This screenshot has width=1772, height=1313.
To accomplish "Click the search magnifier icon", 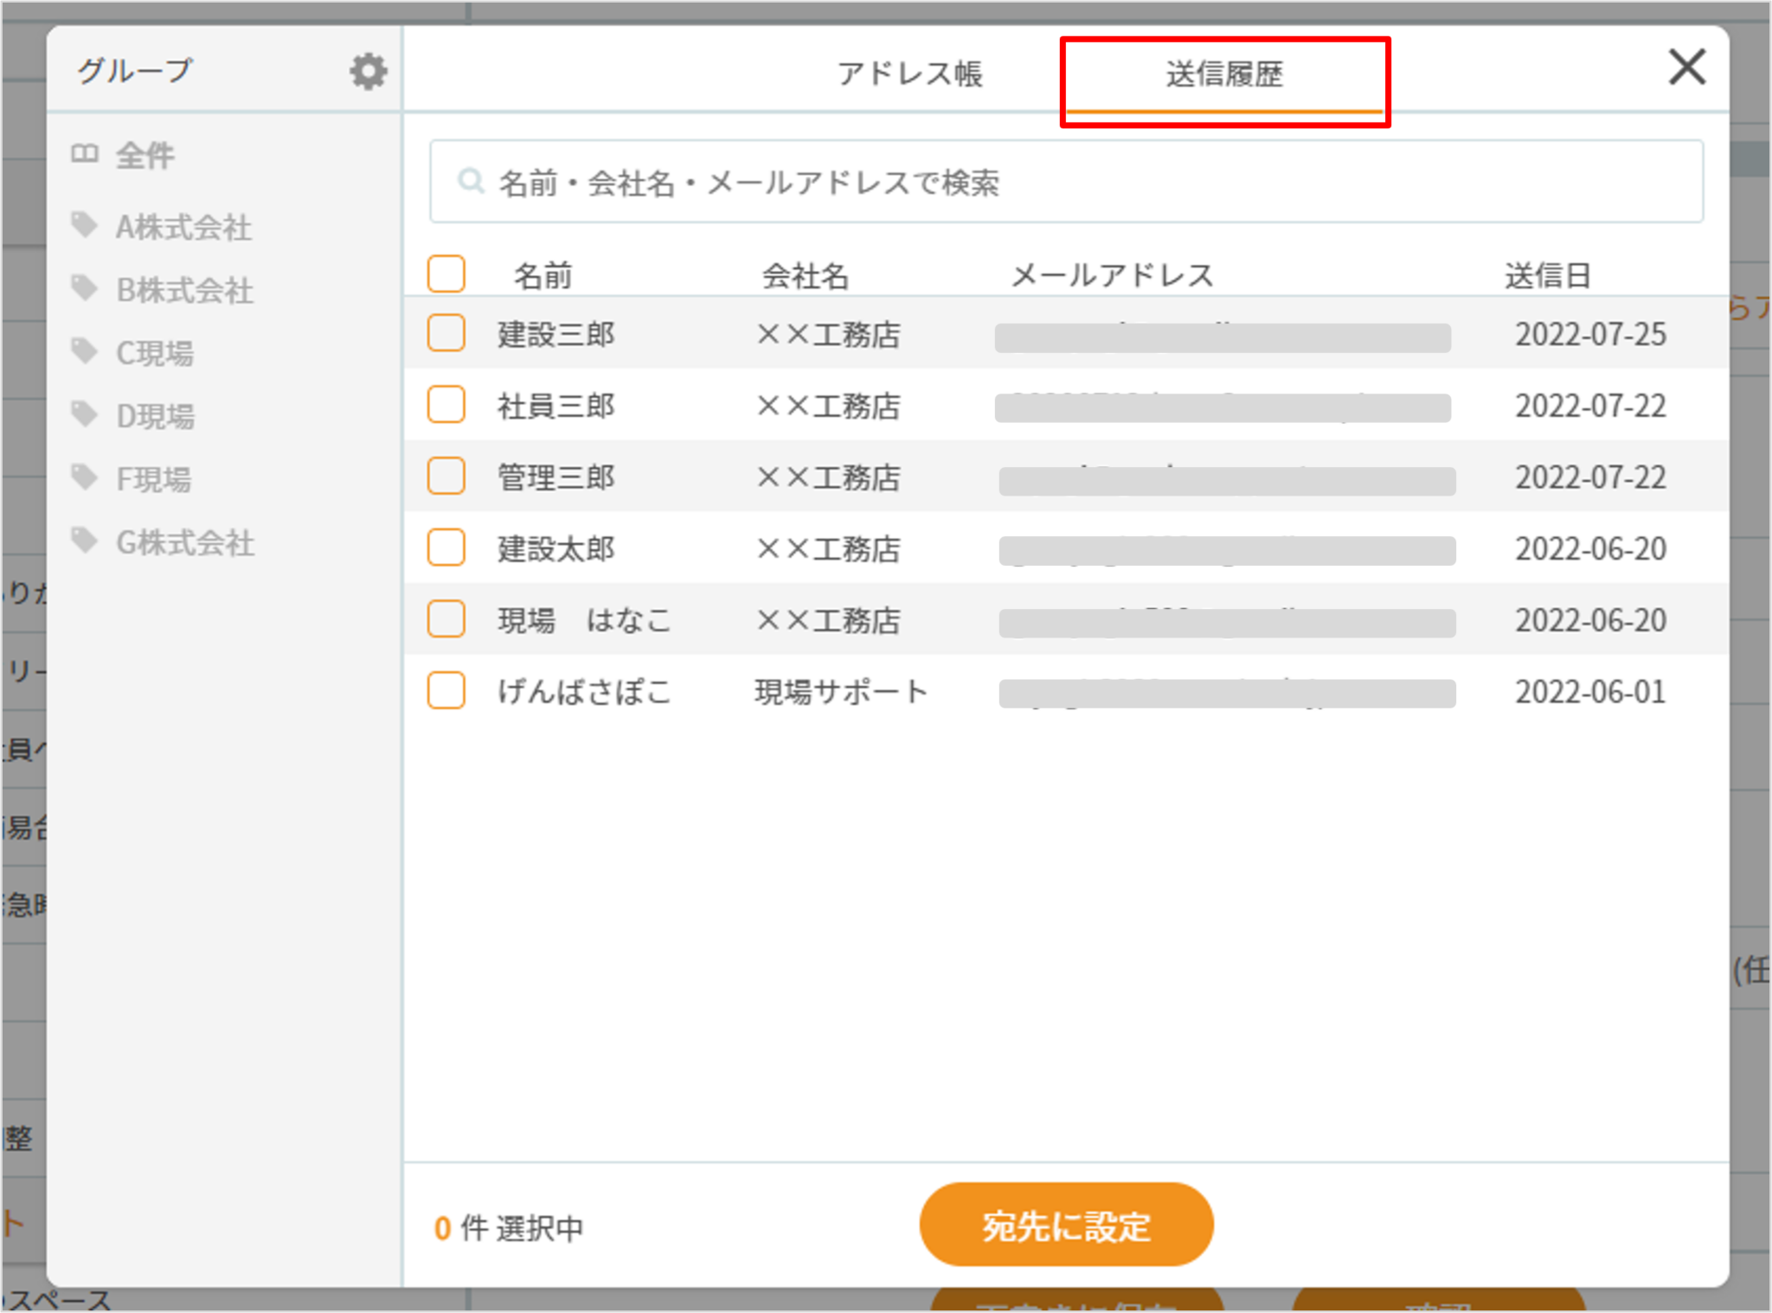I will pyautogui.click(x=471, y=181).
